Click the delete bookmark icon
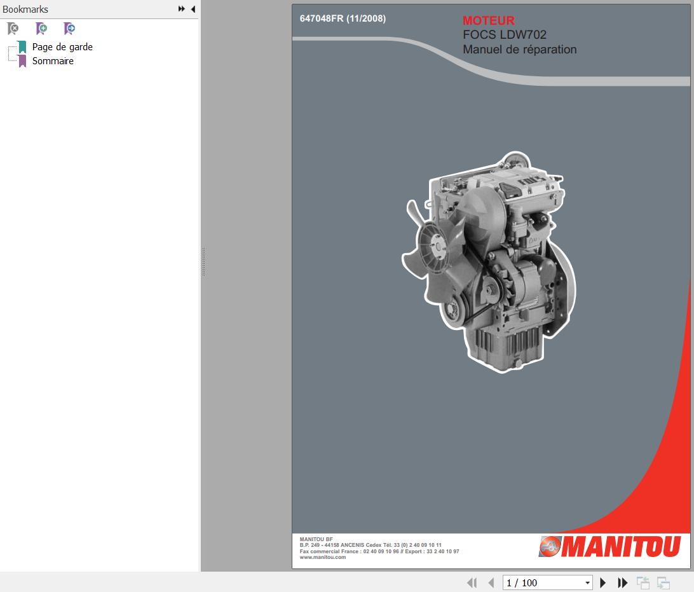Screen dimensions: 694x592 13,29
